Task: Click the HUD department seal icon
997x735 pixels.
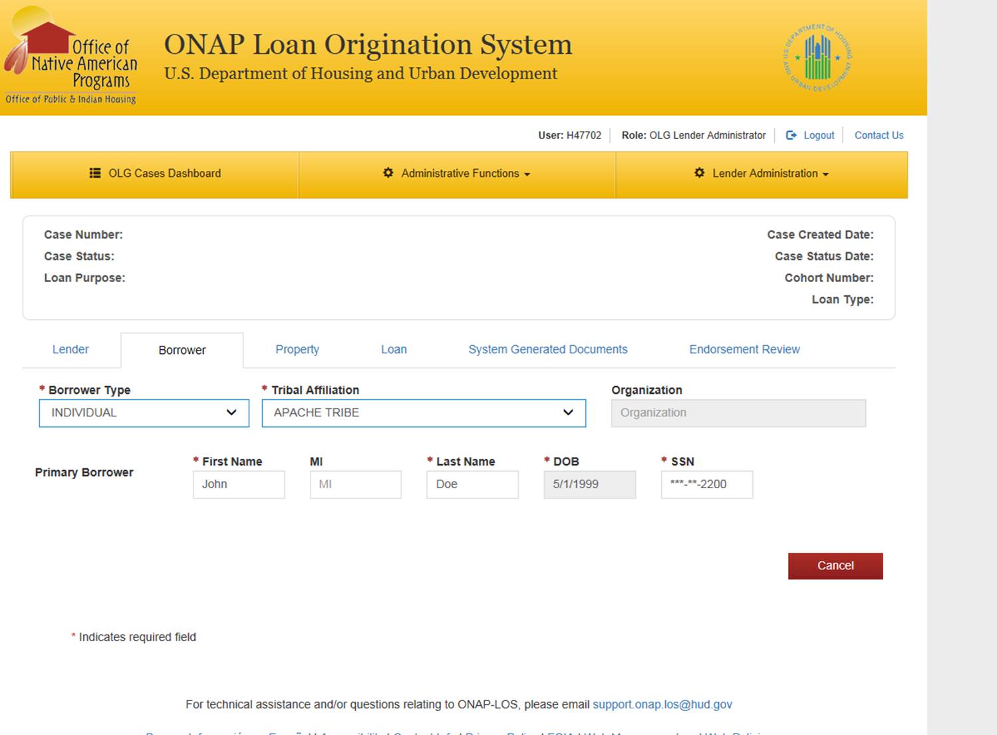Action: tap(817, 58)
